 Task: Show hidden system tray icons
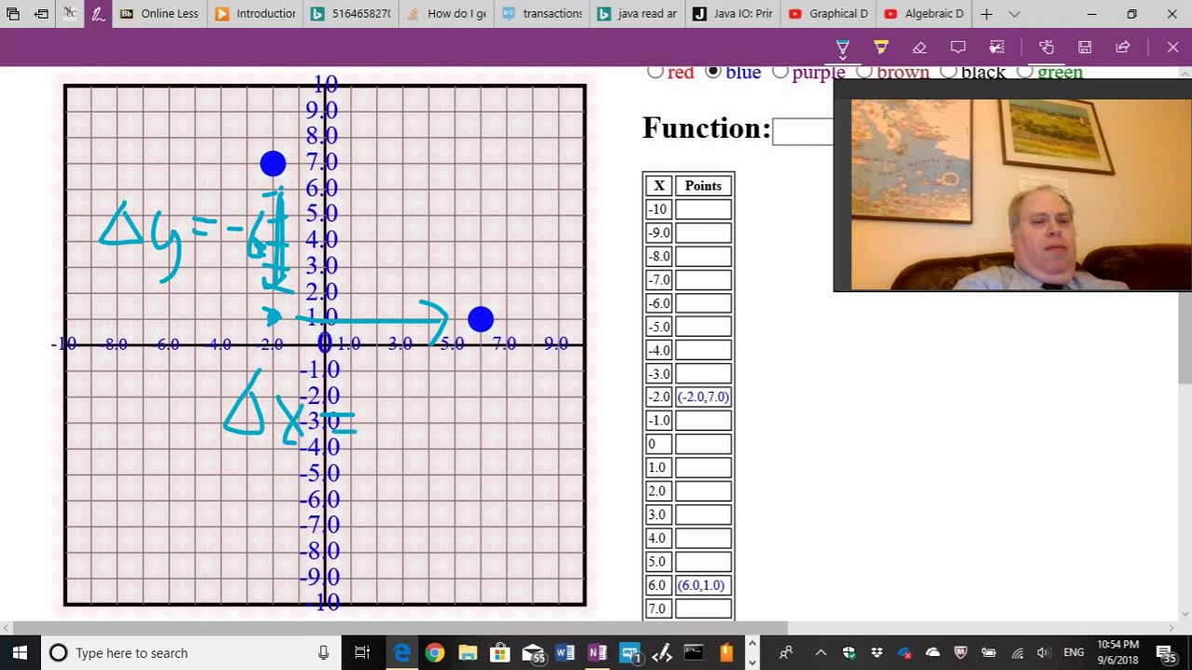tap(820, 652)
